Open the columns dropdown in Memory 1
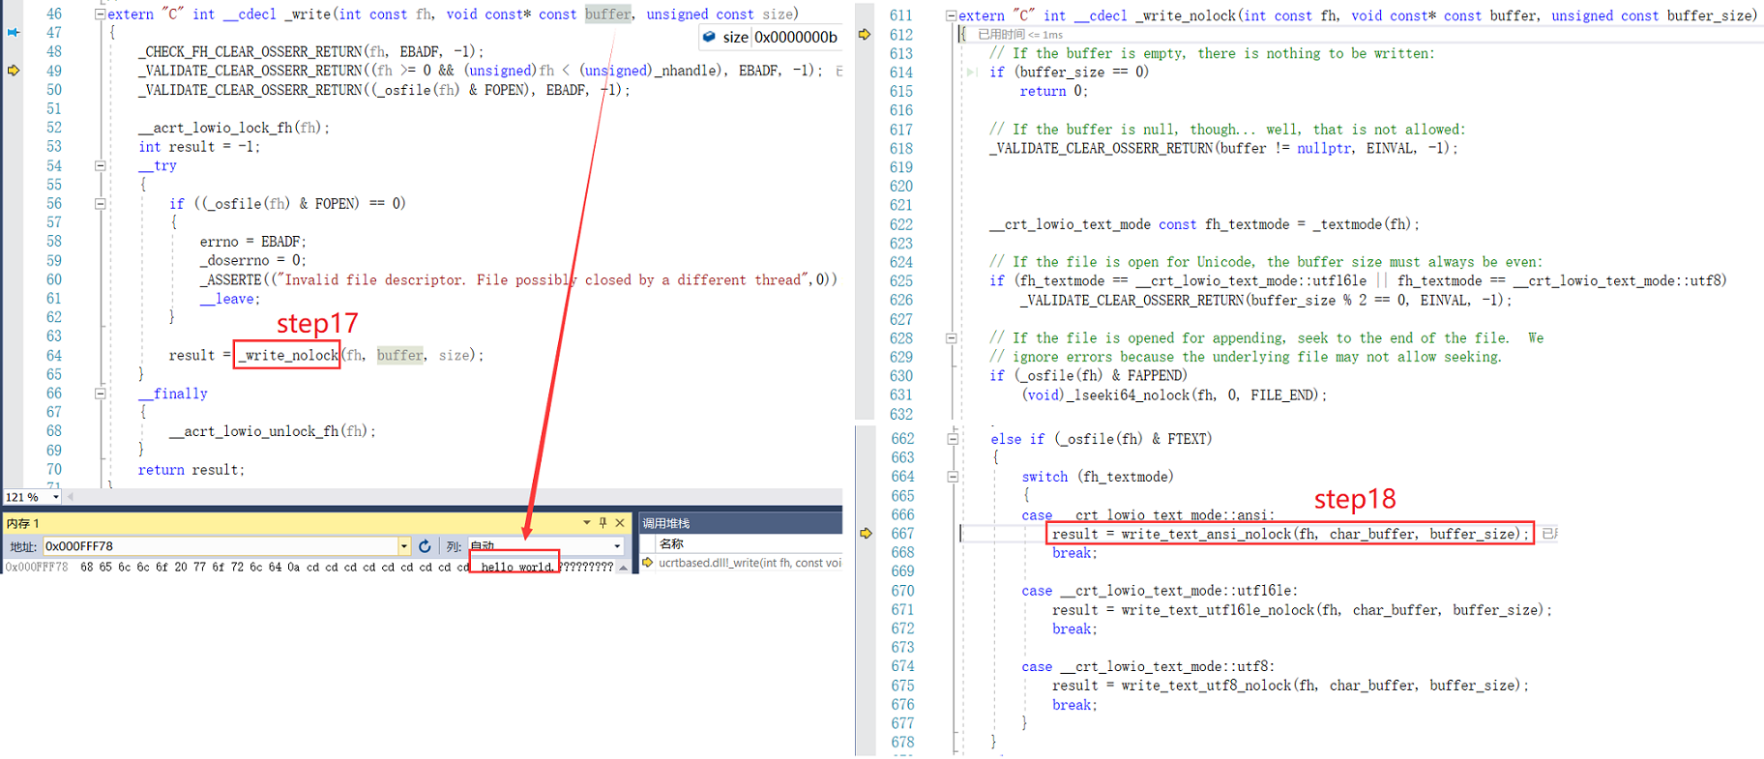Viewport: 1764px width, 759px height. click(x=617, y=546)
